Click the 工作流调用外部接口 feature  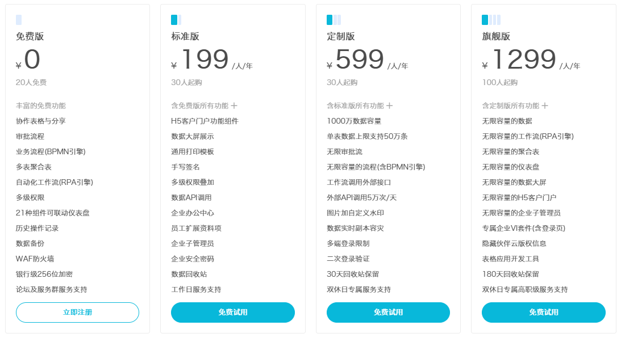click(x=359, y=182)
